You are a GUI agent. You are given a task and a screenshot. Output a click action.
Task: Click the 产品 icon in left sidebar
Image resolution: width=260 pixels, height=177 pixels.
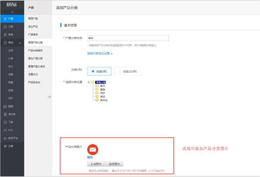tap(5, 19)
